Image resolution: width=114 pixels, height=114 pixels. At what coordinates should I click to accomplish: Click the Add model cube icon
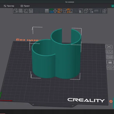15,11
